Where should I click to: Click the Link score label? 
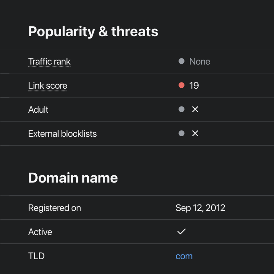click(48, 86)
